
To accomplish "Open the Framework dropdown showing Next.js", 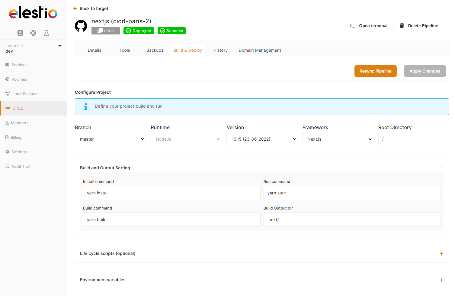I will click(x=338, y=139).
